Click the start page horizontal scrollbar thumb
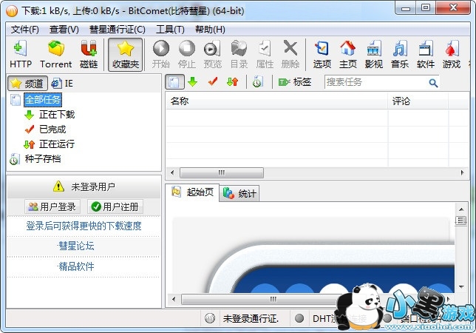476x333 pixels. point(273,299)
